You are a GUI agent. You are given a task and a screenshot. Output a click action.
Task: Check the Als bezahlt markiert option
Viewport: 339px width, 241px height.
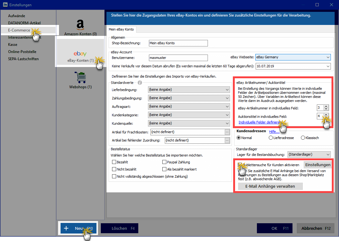click(164, 169)
